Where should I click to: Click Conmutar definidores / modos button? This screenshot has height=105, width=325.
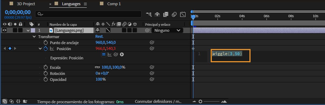click(158, 101)
